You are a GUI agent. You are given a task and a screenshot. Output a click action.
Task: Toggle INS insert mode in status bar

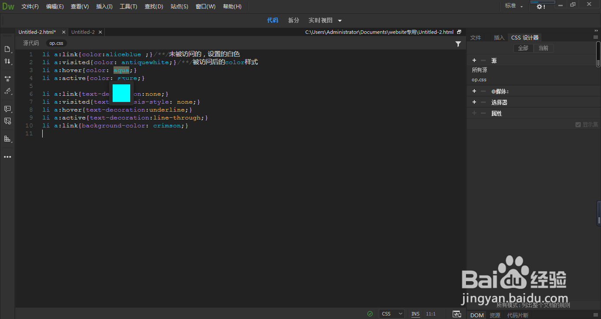coord(415,314)
